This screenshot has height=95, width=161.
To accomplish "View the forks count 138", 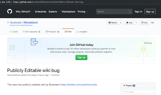I will pyautogui.click(x=152, y=23).
